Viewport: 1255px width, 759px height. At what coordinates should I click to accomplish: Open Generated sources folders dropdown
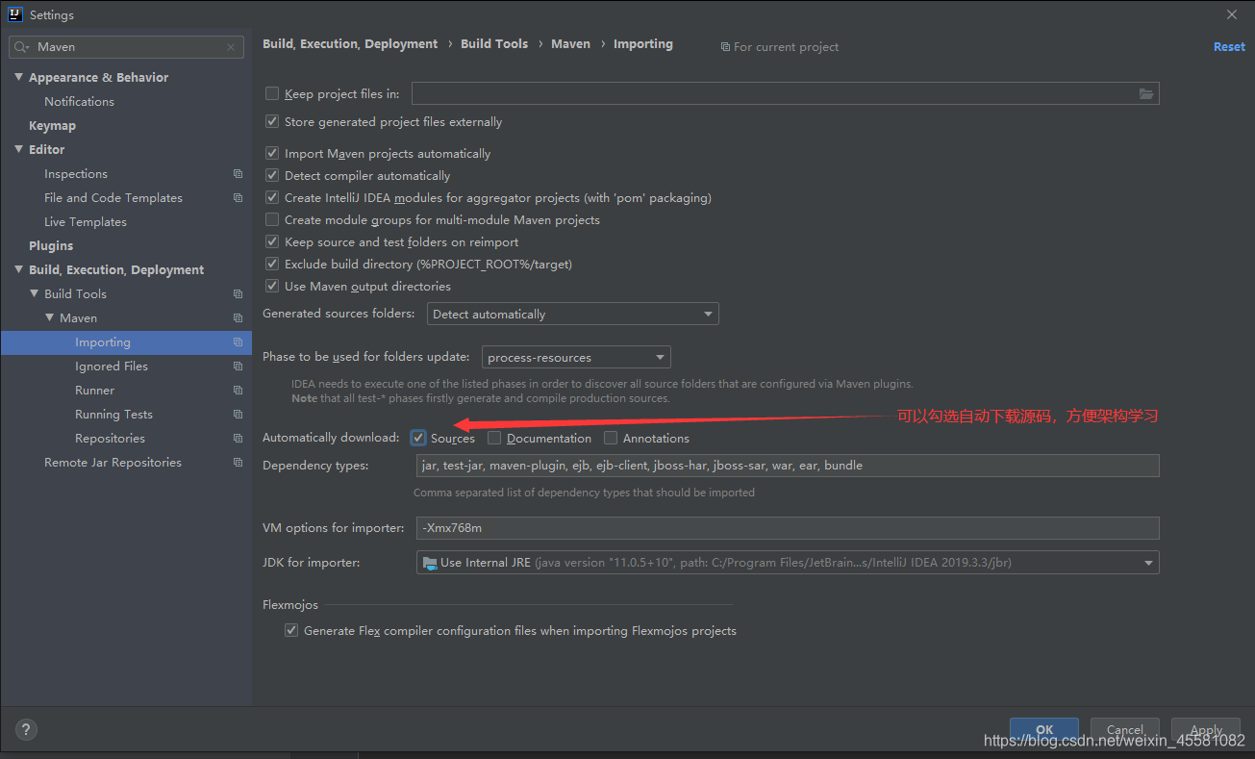[x=572, y=314]
